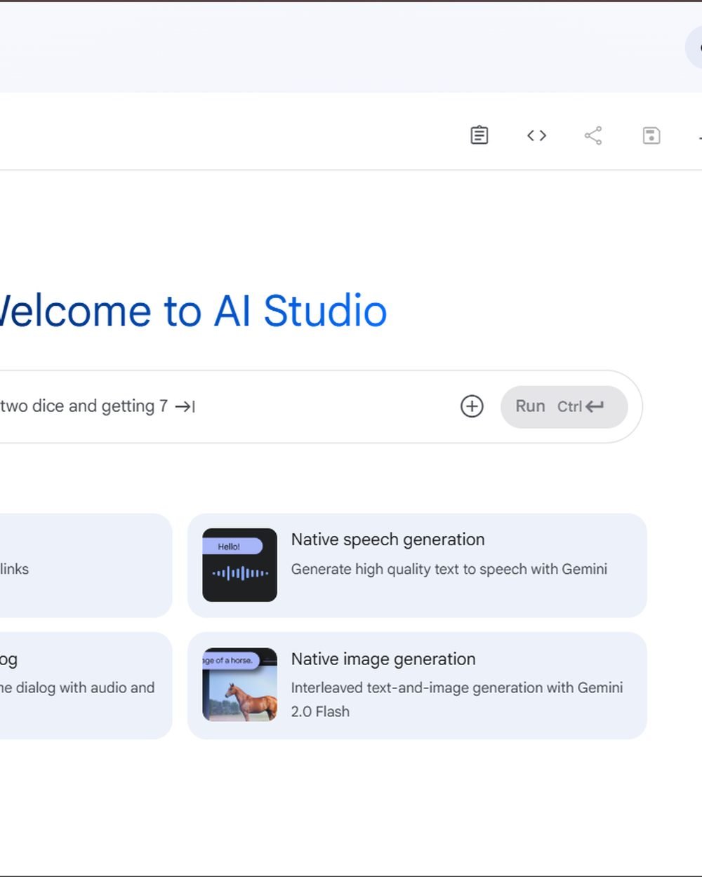Screen dimensions: 702x877
Task: Open the Native speech generation card
Action: pyautogui.click(x=417, y=565)
